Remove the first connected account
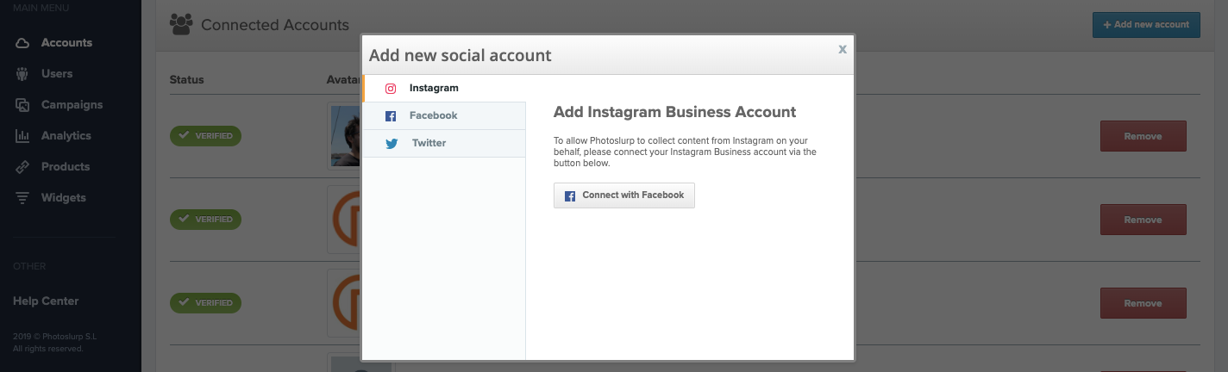 [x=1143, y=136]
